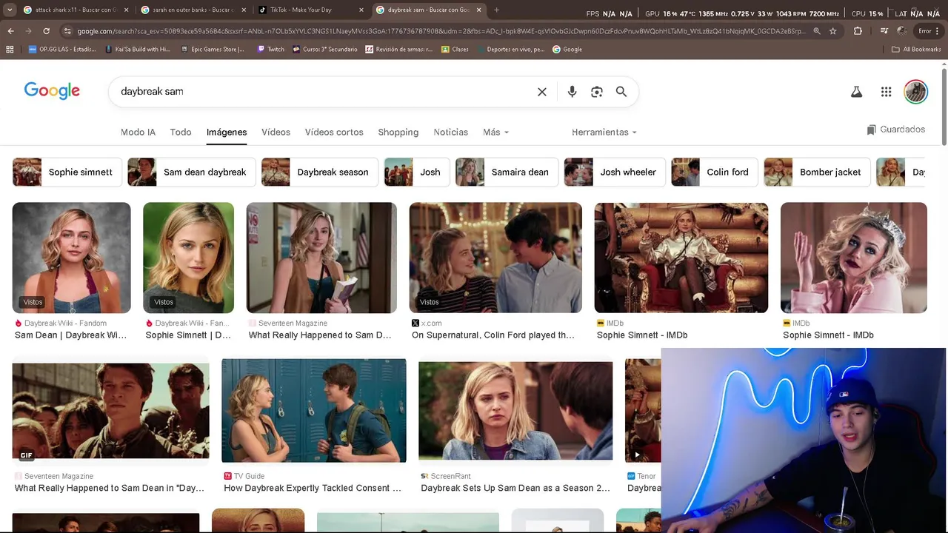Viewport: 948px width, 533px height.
Task: Click the magnifying glass search button
Action: pos(621,92)
